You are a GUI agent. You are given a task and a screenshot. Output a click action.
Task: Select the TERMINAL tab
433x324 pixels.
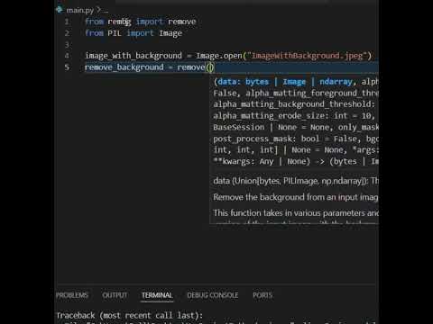(x=157, y=295)
